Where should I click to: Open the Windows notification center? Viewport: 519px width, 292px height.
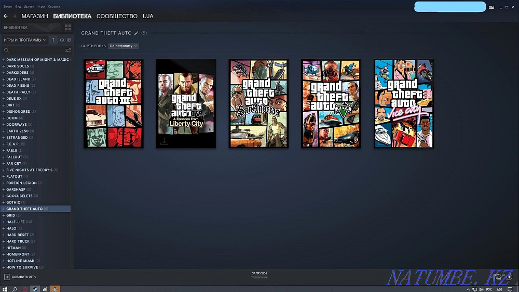pyautogui.click(x=510, y=289)
